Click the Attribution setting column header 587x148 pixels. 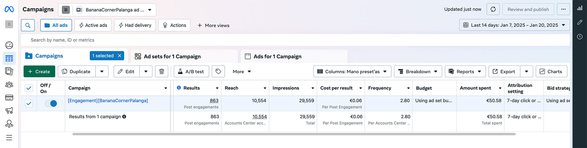520,88
